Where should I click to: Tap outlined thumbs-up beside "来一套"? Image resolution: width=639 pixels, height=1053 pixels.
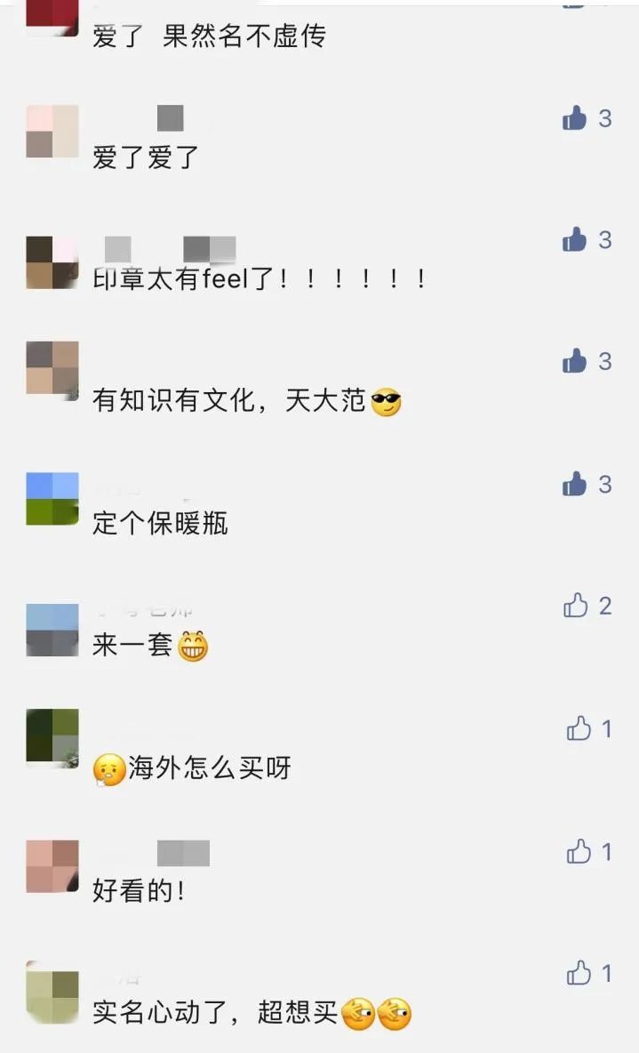575,606
